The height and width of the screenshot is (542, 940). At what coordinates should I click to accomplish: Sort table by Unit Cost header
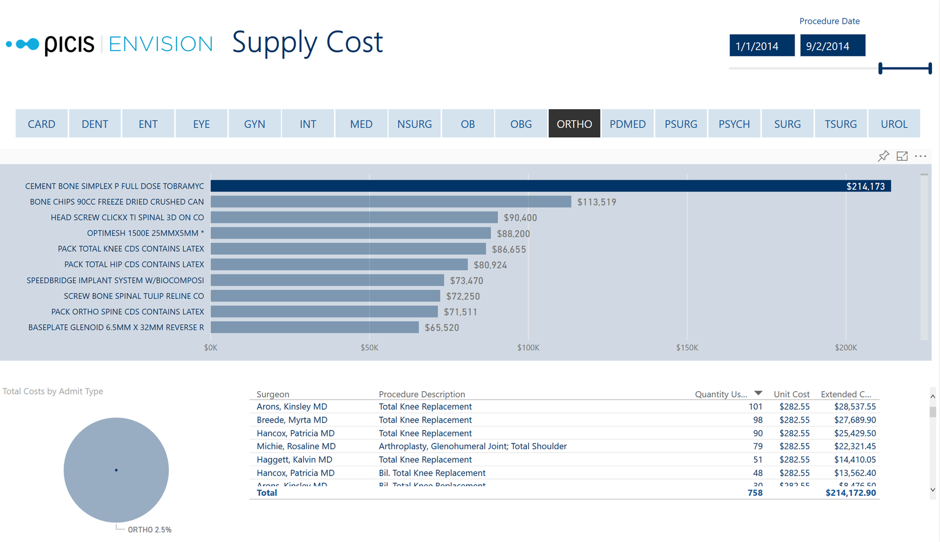tap(791, 394)
